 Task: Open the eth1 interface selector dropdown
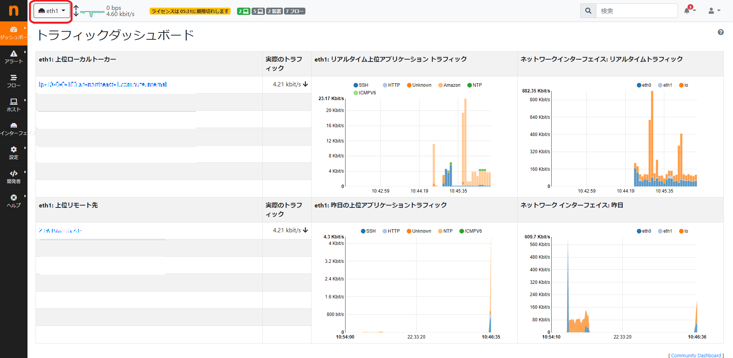click(52, 11)
